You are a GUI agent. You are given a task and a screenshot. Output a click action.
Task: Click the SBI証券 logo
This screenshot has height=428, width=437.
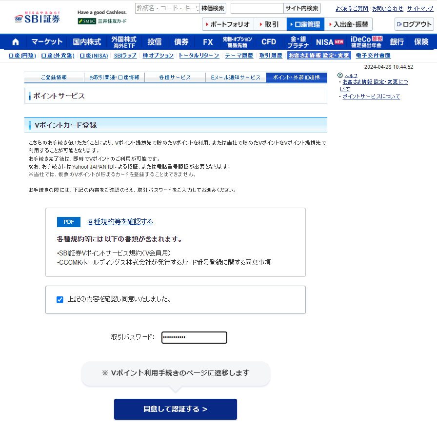point(38,19)
